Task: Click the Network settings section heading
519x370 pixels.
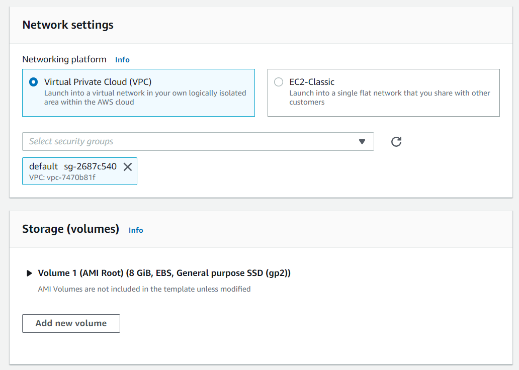Action: click(x=68, y=25)
